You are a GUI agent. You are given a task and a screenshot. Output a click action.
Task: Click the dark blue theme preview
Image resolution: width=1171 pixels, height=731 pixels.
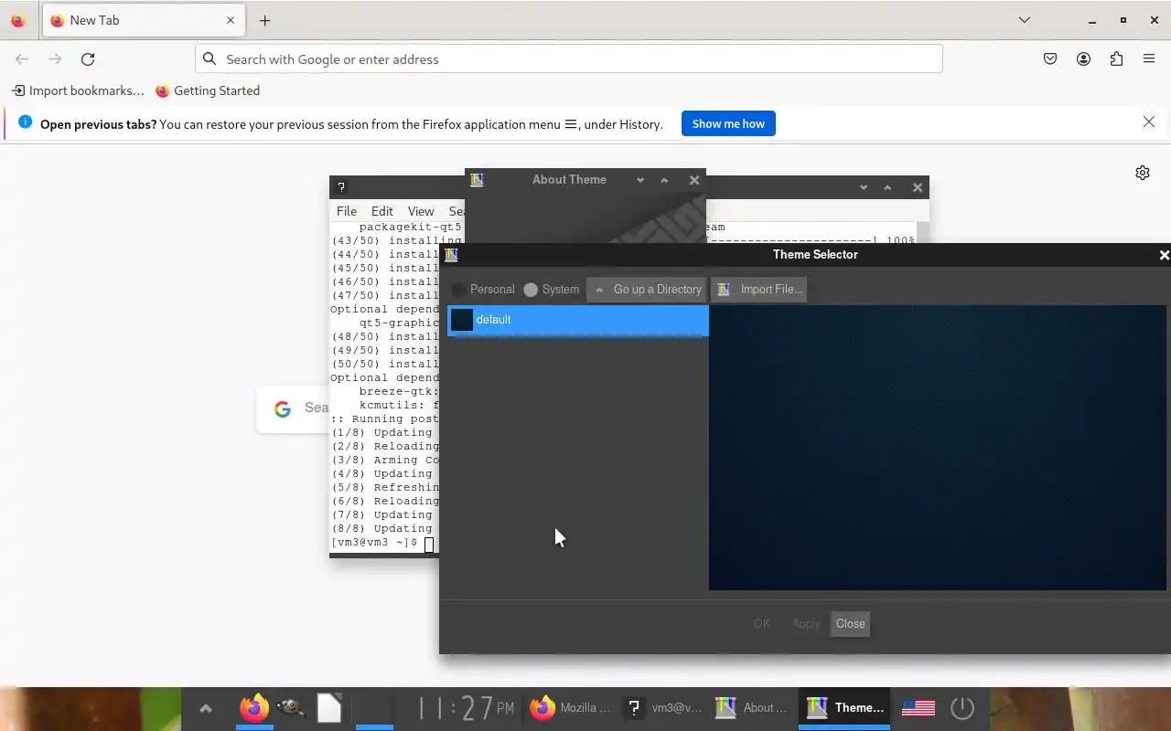pos(938,448)
